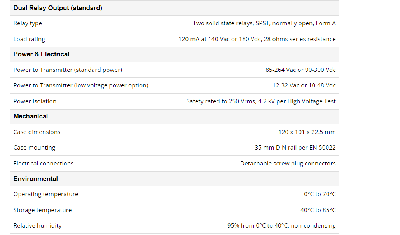The width and height of the screenshot is (400, 235).
Task: Click the Mechanical section header
Action: coord(31,117)
